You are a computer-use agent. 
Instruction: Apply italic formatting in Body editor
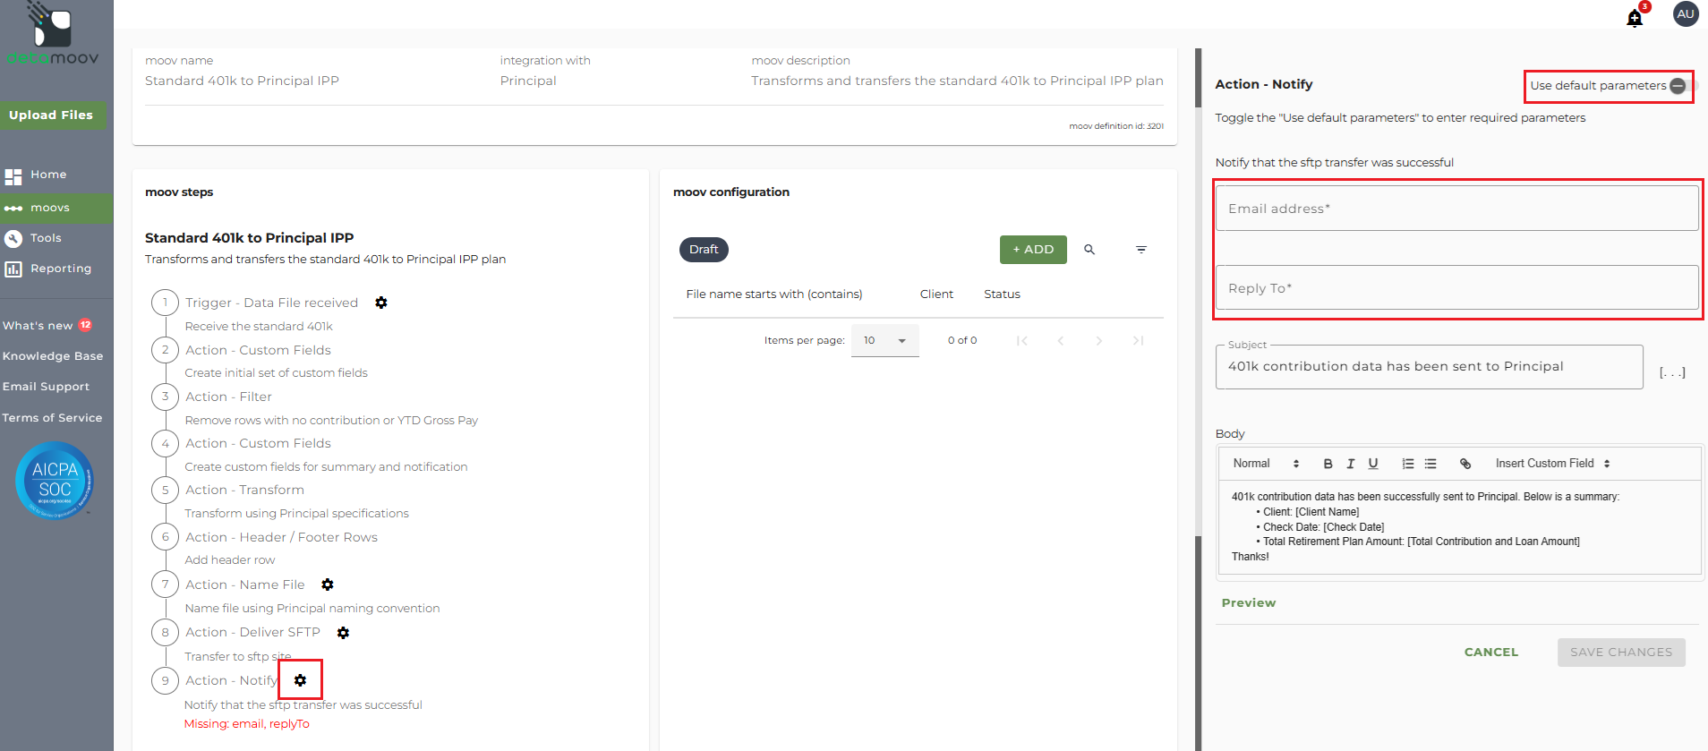tap(1350, 464)
